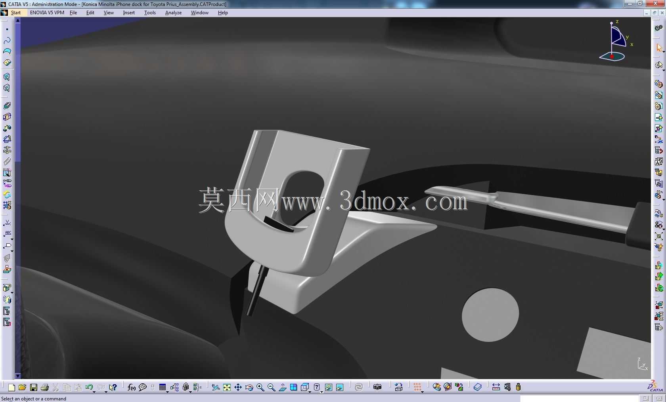This screenshot has height=402, width=666.
Task: Click the Knowledge Advisor speech bubble icon
Action: point(143,387)
